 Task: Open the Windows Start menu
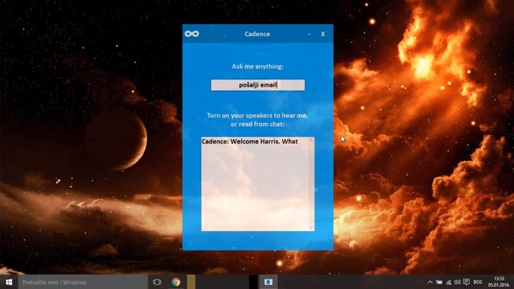[x=9, y=282]
